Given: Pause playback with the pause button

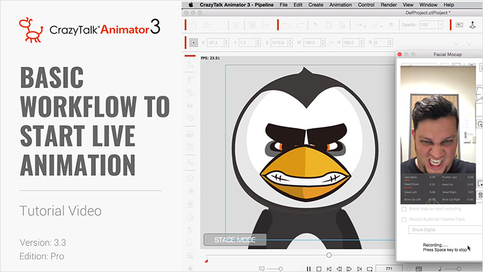Looking at the screenshot, I should click(309, 269).
